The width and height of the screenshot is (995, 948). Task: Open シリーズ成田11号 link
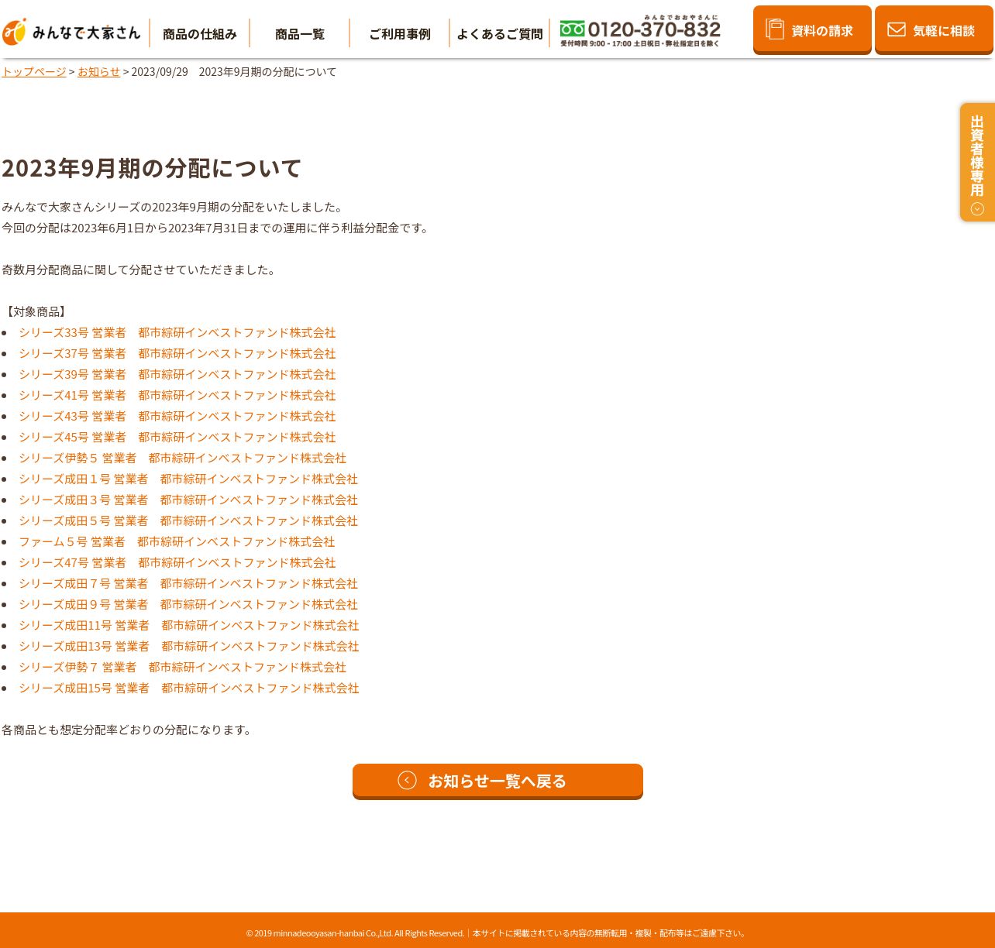pos(189,625)
